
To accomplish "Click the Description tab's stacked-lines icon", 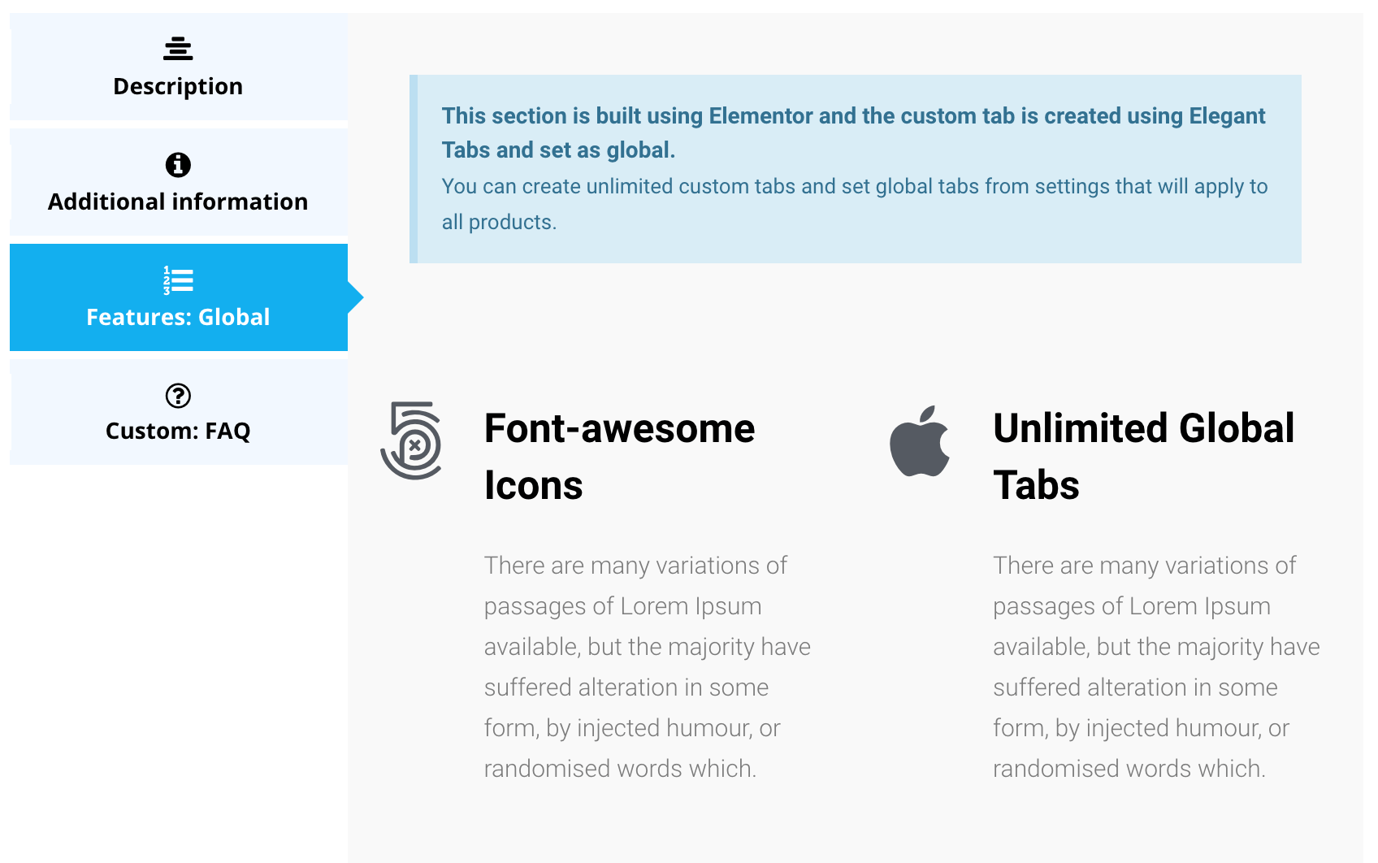I will click(x=178, y=49).
